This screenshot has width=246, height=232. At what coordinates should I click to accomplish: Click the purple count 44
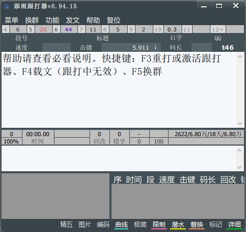(69, 29)
